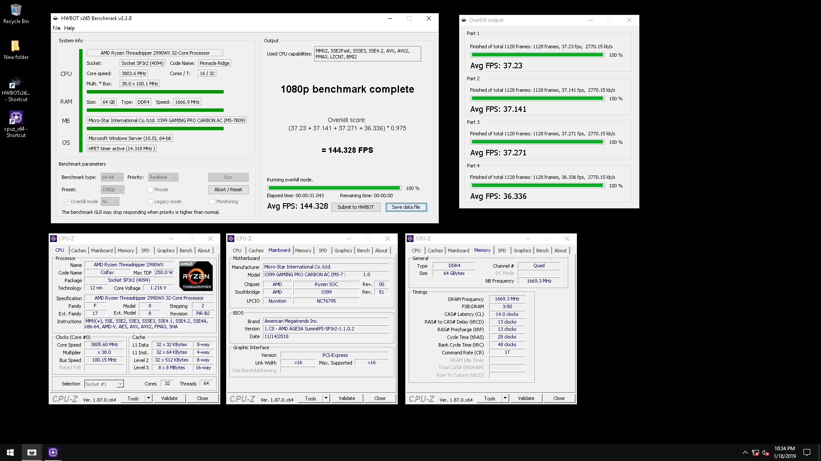Click the Used CPU capabilities text box
This screenshot has height=461, width=821.
point(367,54)
